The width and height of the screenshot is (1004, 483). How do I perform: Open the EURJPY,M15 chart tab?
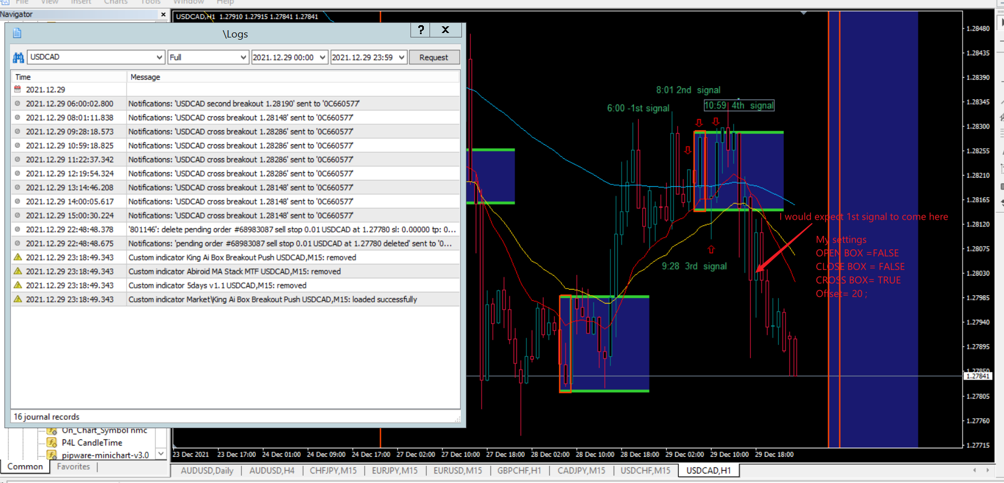395,471
